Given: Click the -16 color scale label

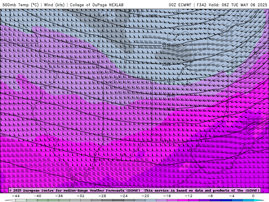Looking at the screenshot, I should click(167, 196).
